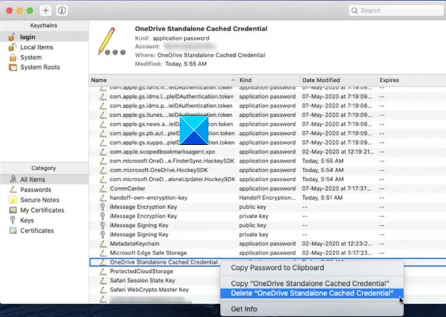446x317 pixels.
Task: Sort by Expires column header
Action: (412, 80)
